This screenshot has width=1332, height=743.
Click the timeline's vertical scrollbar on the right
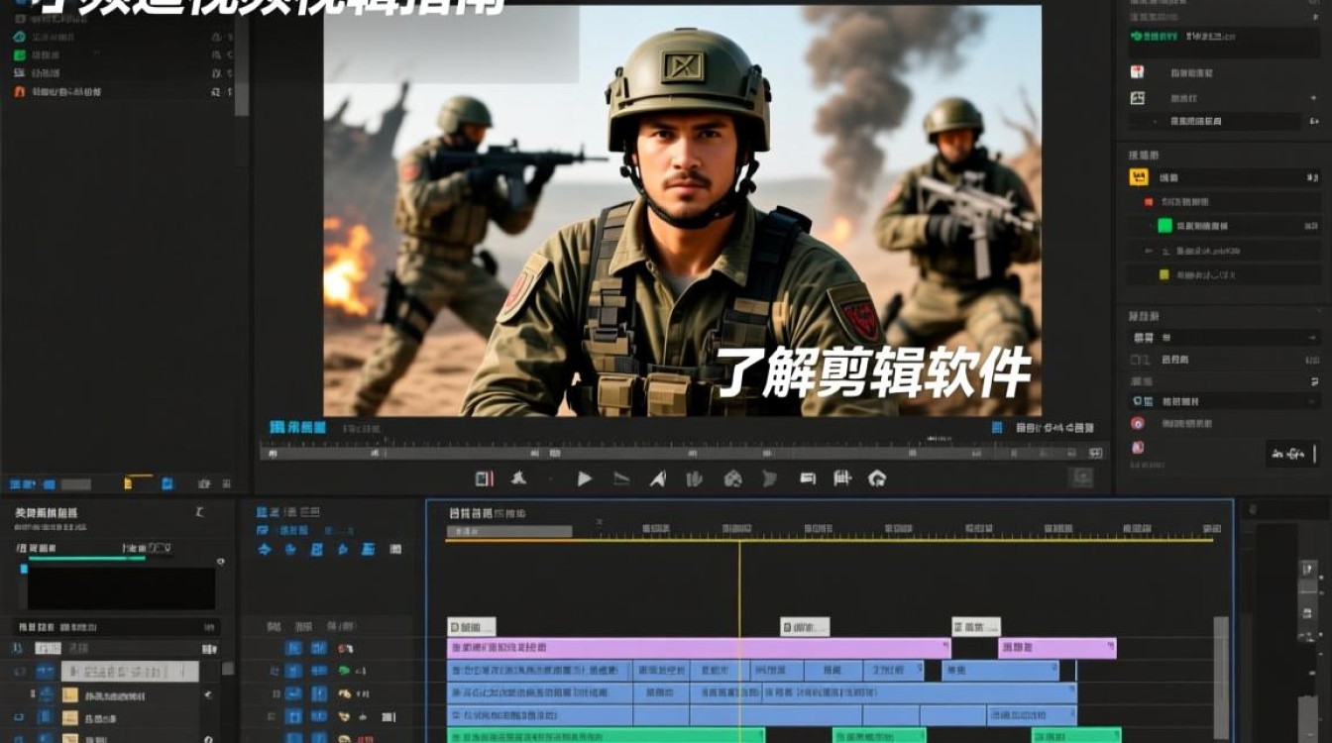1221,679
